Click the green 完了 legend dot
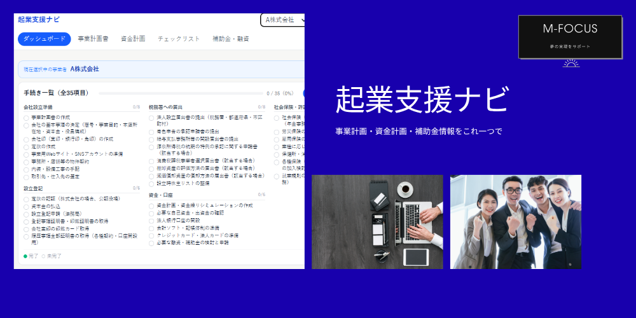Image resolution: width=636 pixels, height=318 pixels. tap(25, 256)
